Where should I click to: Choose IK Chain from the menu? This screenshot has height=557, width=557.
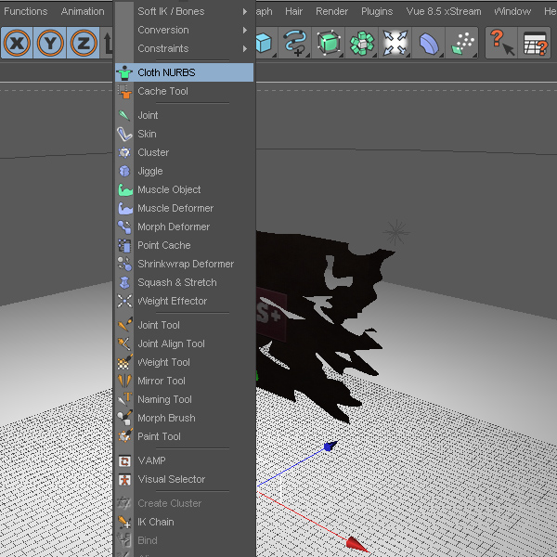pyautogui.click(x=184, y=522)
